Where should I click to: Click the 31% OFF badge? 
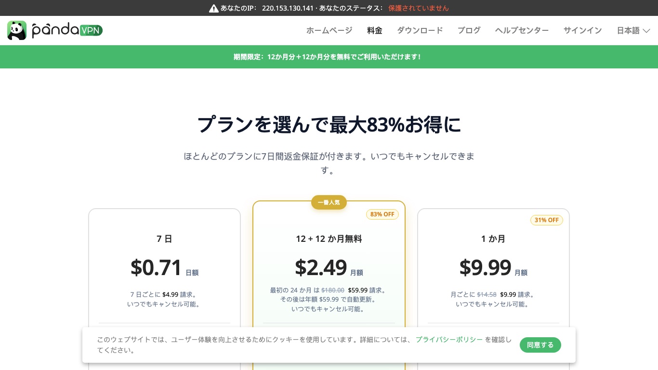[x=547, y=220]
